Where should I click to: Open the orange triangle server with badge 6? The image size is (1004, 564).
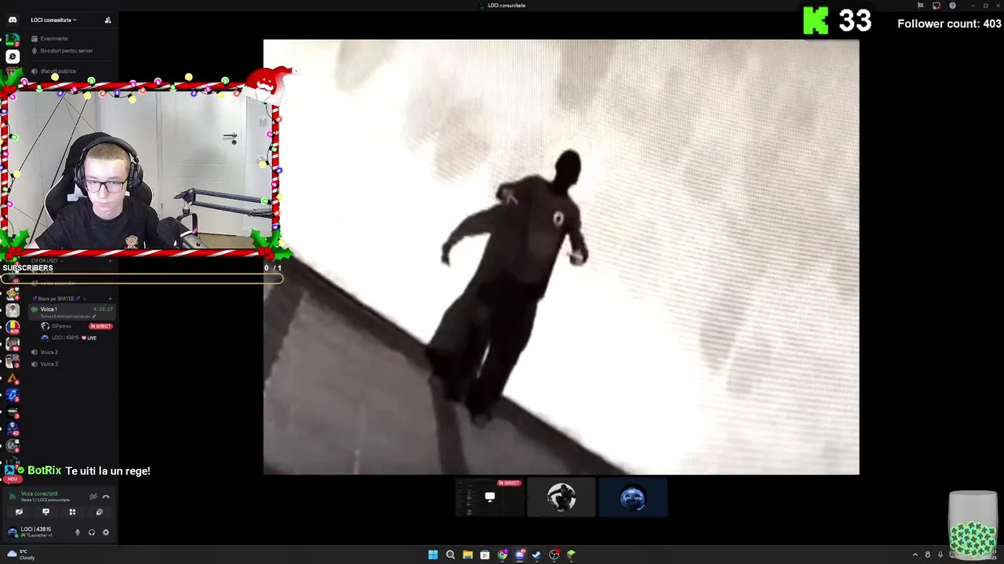tap(12, 378)
